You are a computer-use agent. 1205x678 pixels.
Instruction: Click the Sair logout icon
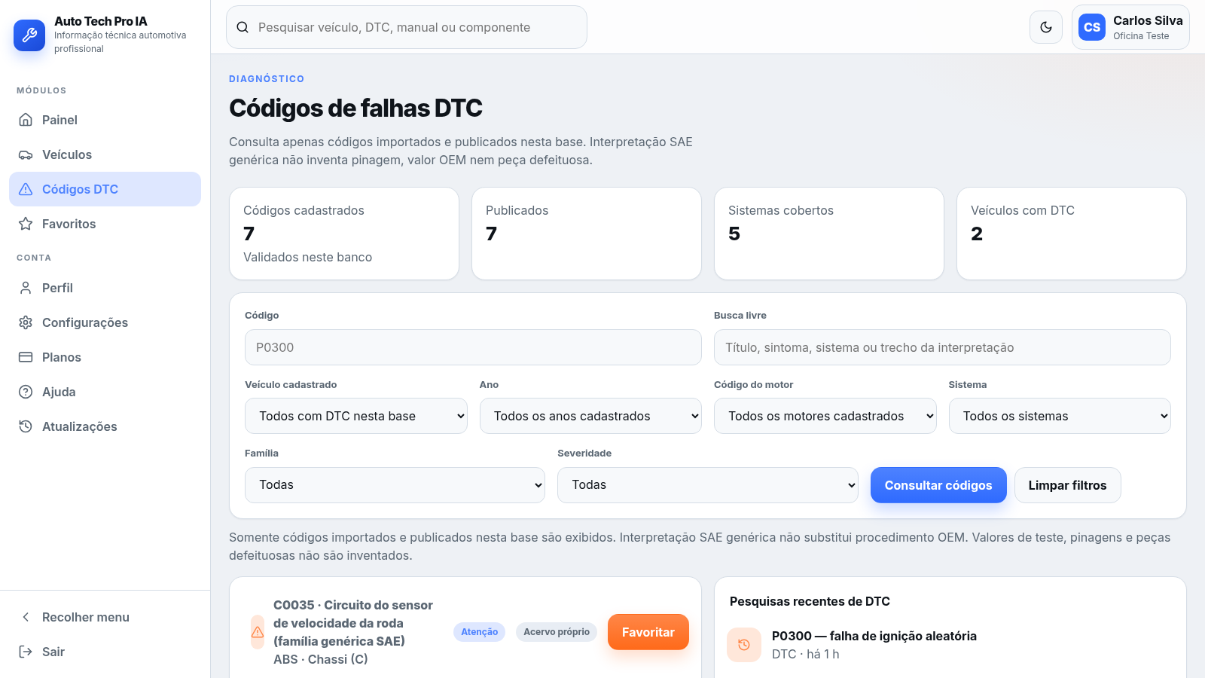pyautogui.click(x=26, y=652)
